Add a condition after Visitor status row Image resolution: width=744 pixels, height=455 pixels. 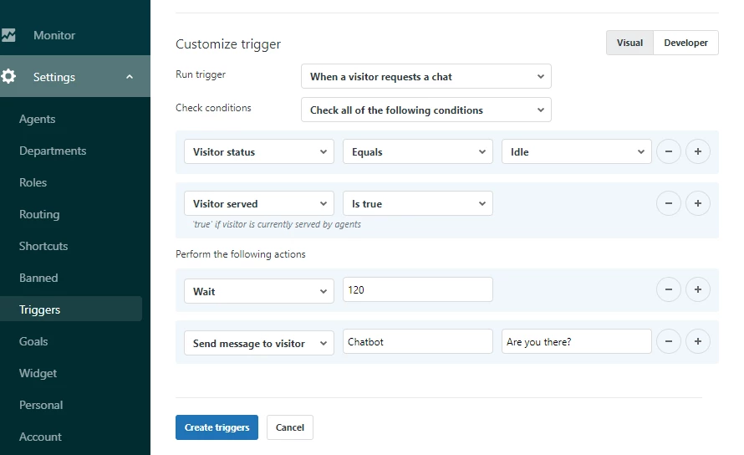tap(697, 152)
